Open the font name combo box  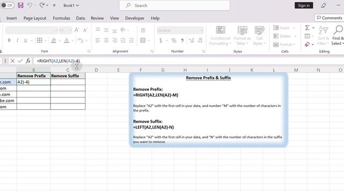point(31,31)
